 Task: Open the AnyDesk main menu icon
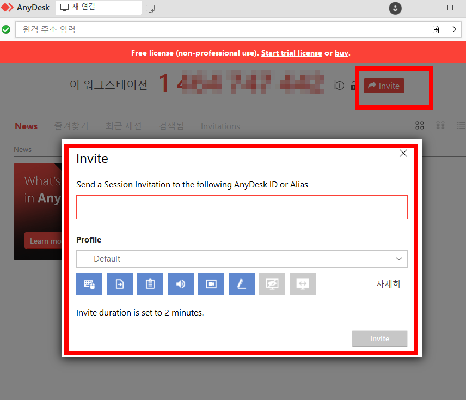coord(395,8)
